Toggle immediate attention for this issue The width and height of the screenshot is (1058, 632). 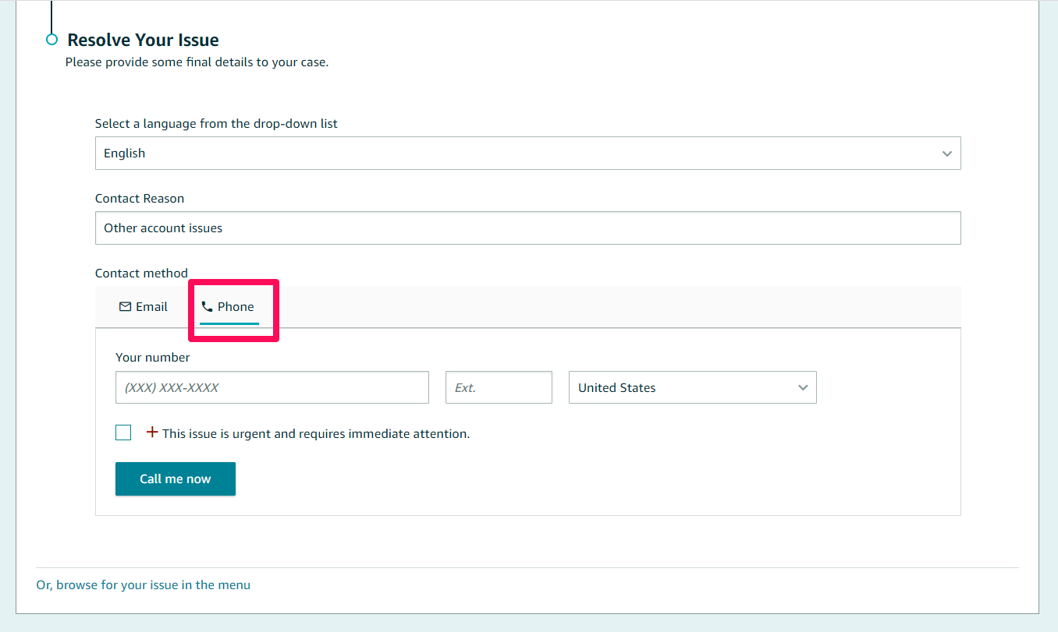click(122, 432)
